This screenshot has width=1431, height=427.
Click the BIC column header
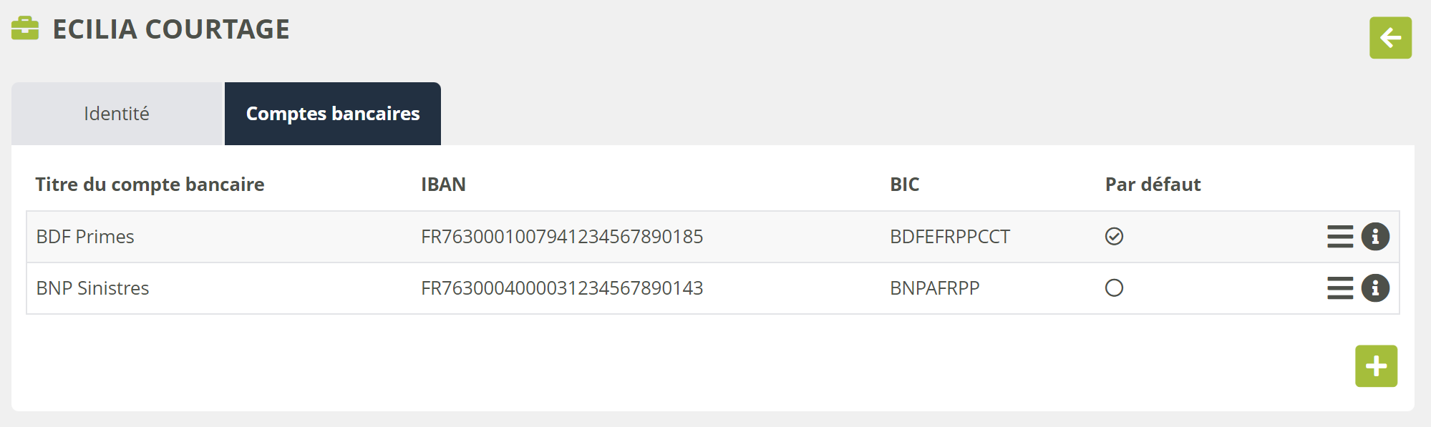pos(904,185)
